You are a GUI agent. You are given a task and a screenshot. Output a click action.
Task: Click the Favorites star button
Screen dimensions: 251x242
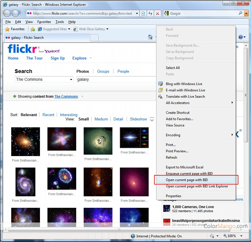tap(15, 29)
